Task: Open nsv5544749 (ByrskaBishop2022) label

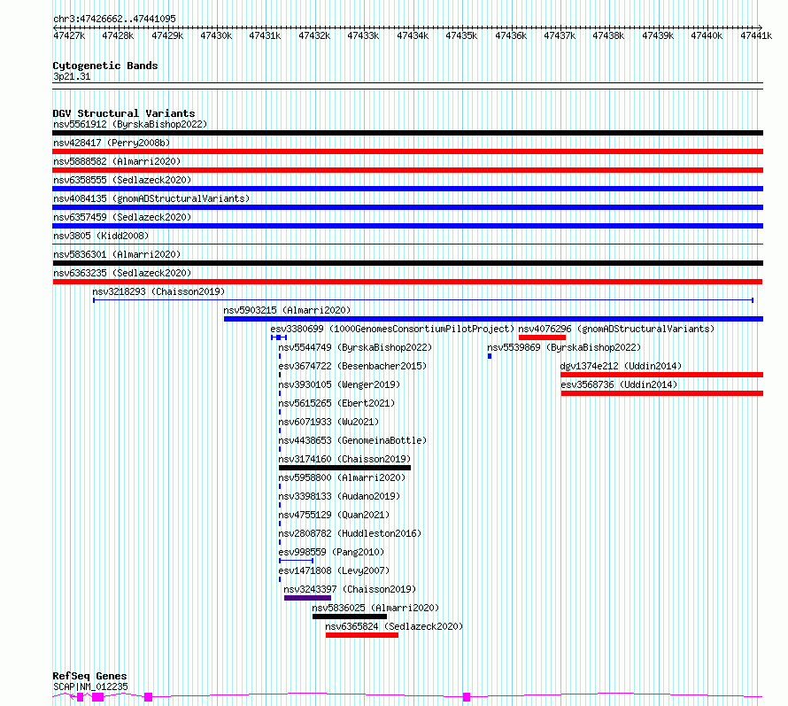Action: point(355,347)
